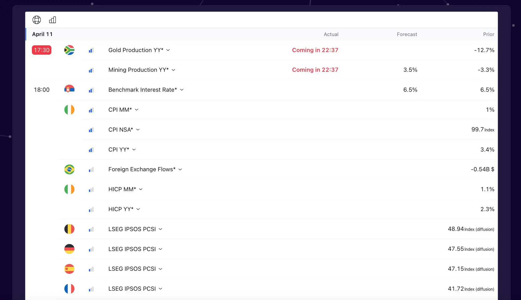Image resolution: width=521 pixels, height=300 pixels.
Task: Expand the HICP YY chevron
Action: 138,209
